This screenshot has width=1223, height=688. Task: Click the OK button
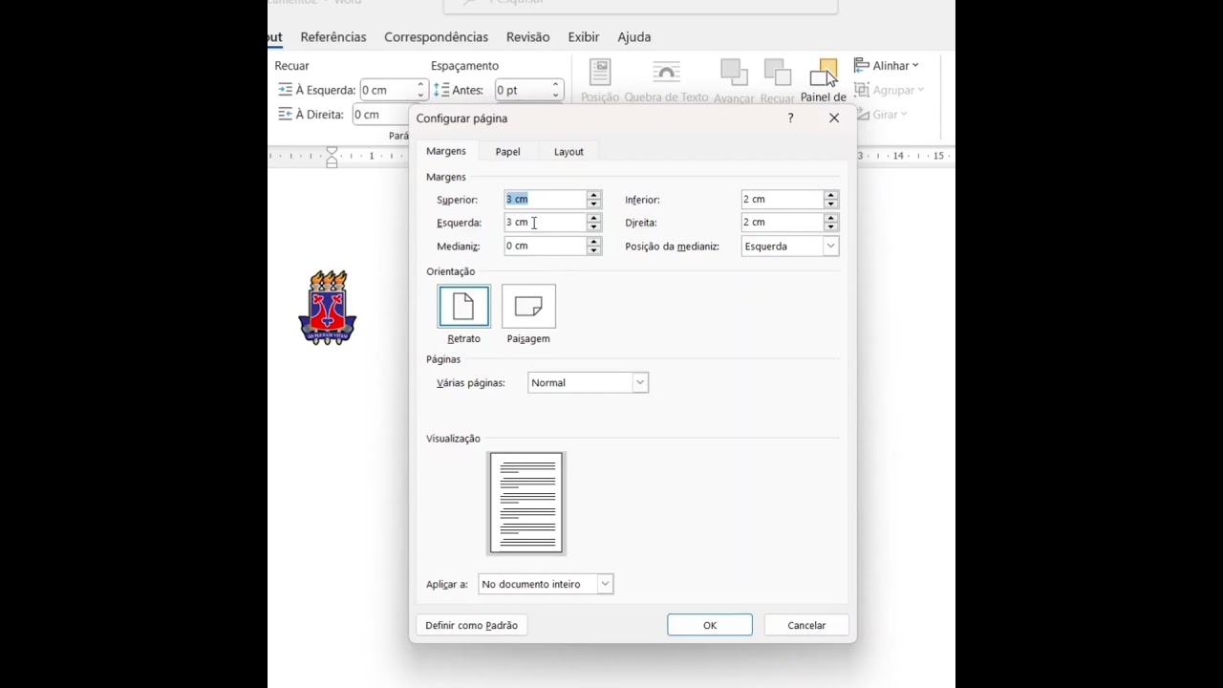point(710,625)
